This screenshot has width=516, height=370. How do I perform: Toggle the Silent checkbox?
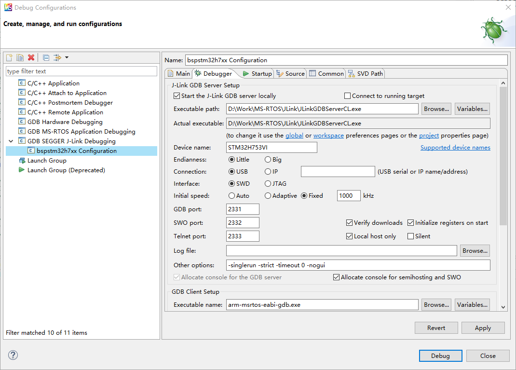coord(411,236)
